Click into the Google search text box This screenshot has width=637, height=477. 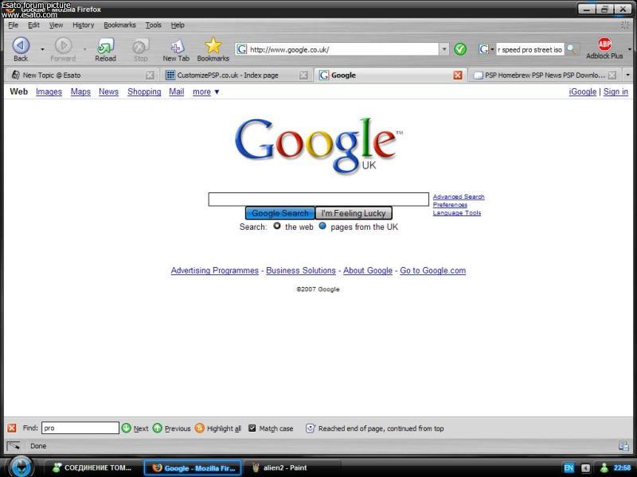pyautogui.click(x=318, y=200)
